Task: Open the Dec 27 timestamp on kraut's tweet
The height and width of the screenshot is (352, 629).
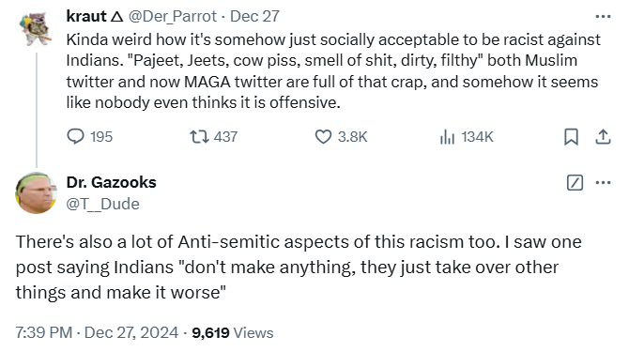Action: 254,17
